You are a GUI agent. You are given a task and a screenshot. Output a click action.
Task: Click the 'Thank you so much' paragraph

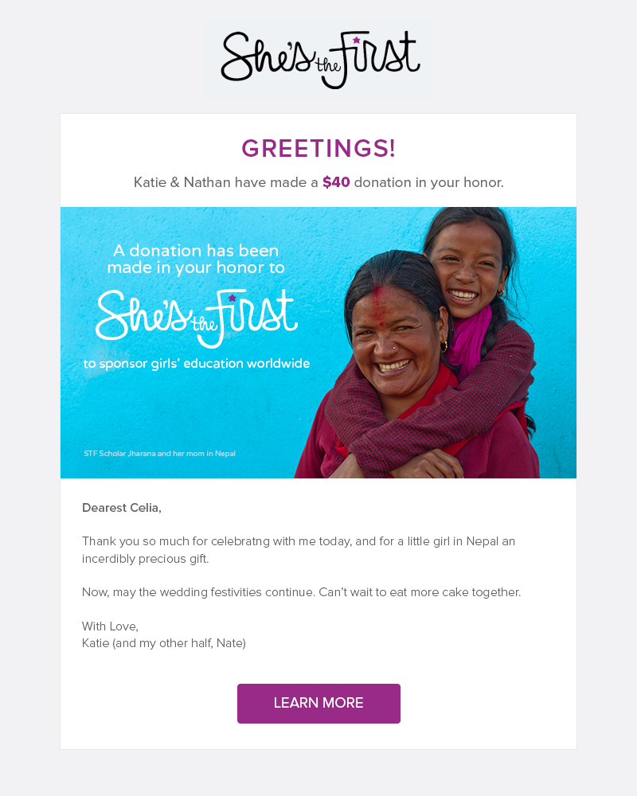299,550
